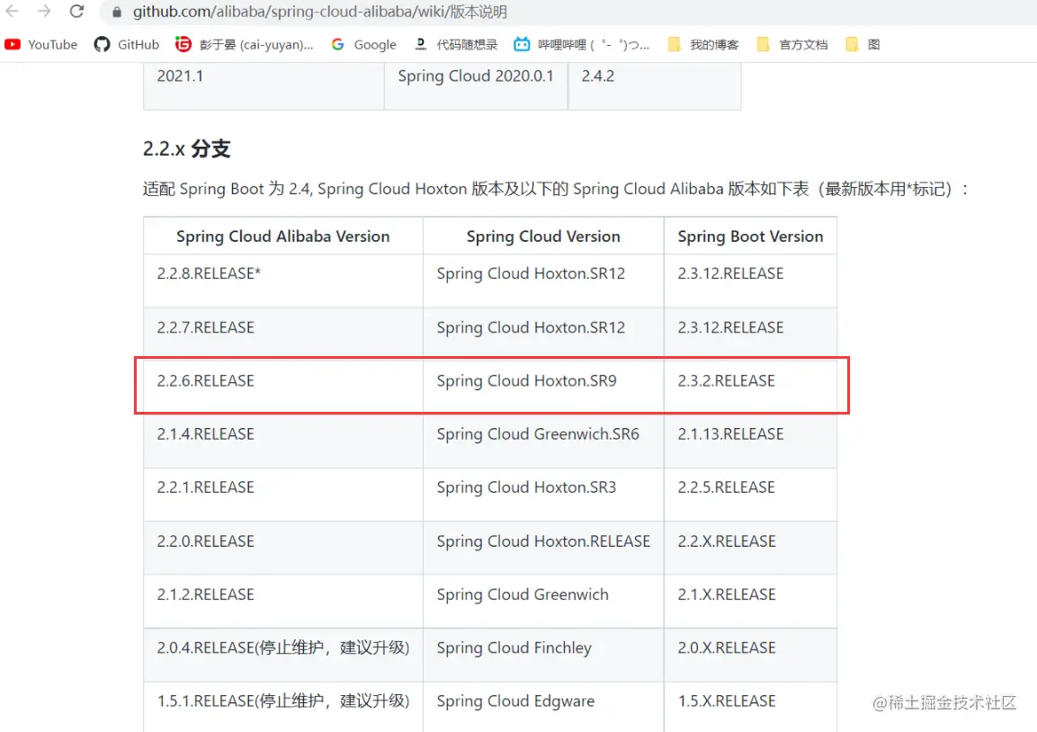Open the YouTube bookmark

click(x=41, y=44)
